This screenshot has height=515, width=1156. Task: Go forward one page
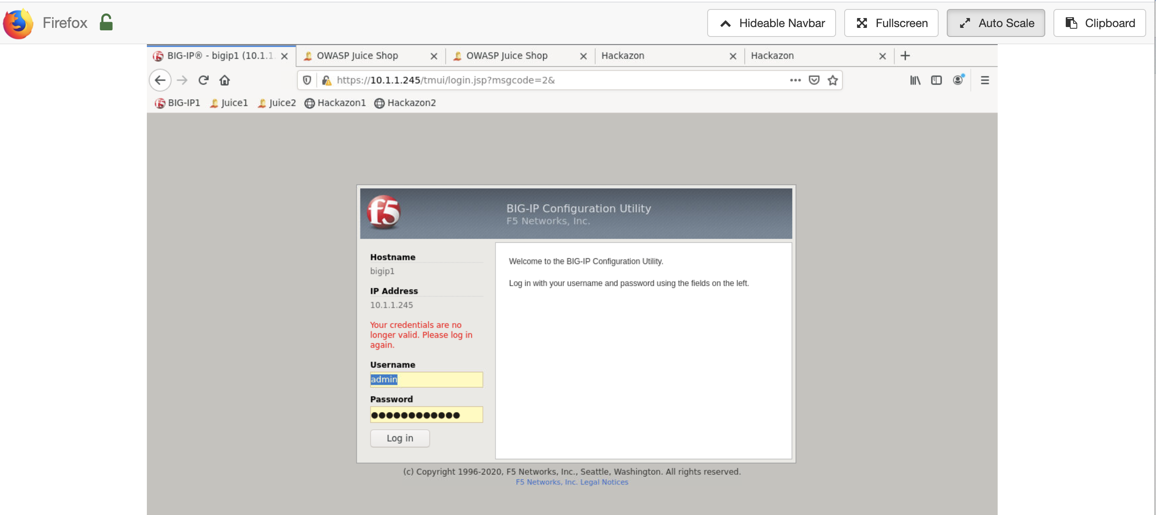coord(182,80)
